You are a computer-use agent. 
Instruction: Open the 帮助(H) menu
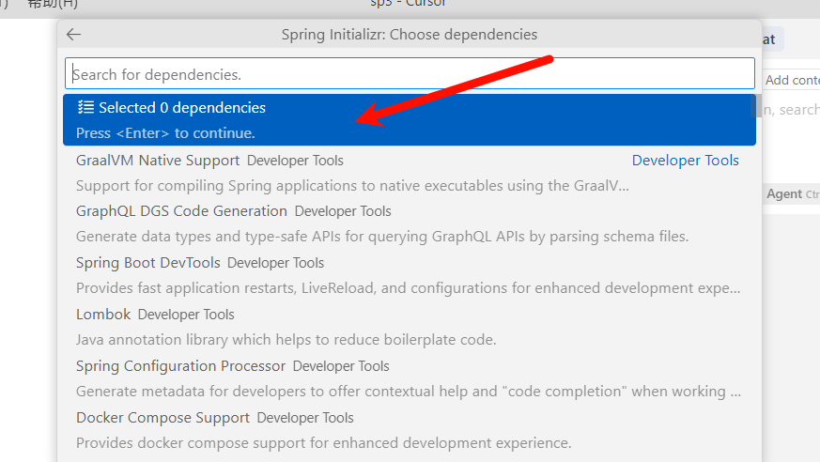pos(53,4)
